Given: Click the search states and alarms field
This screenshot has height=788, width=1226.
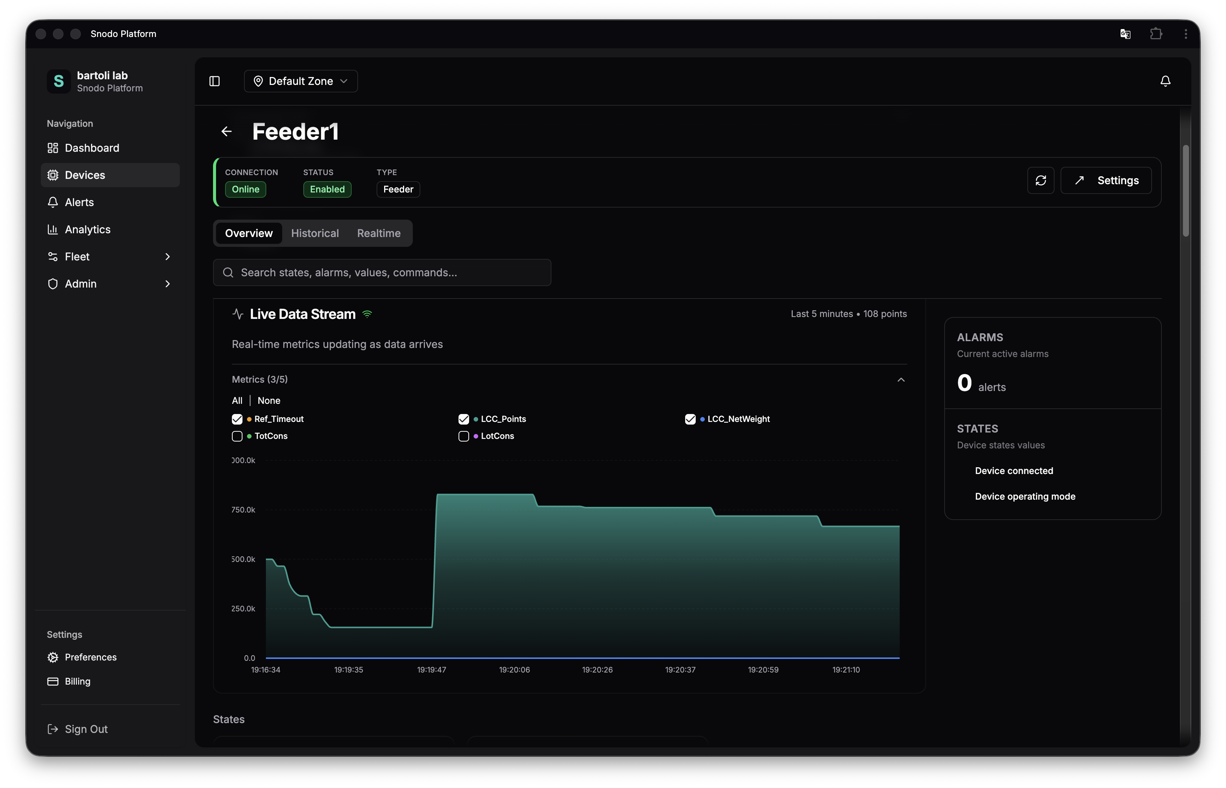Looking at the screenshot, I should (381, 272).
